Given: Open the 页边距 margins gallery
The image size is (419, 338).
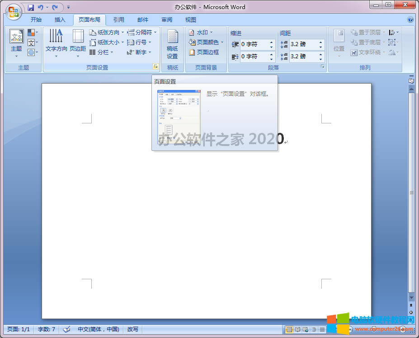Looking at the screenshot, I should click(78, 43).
